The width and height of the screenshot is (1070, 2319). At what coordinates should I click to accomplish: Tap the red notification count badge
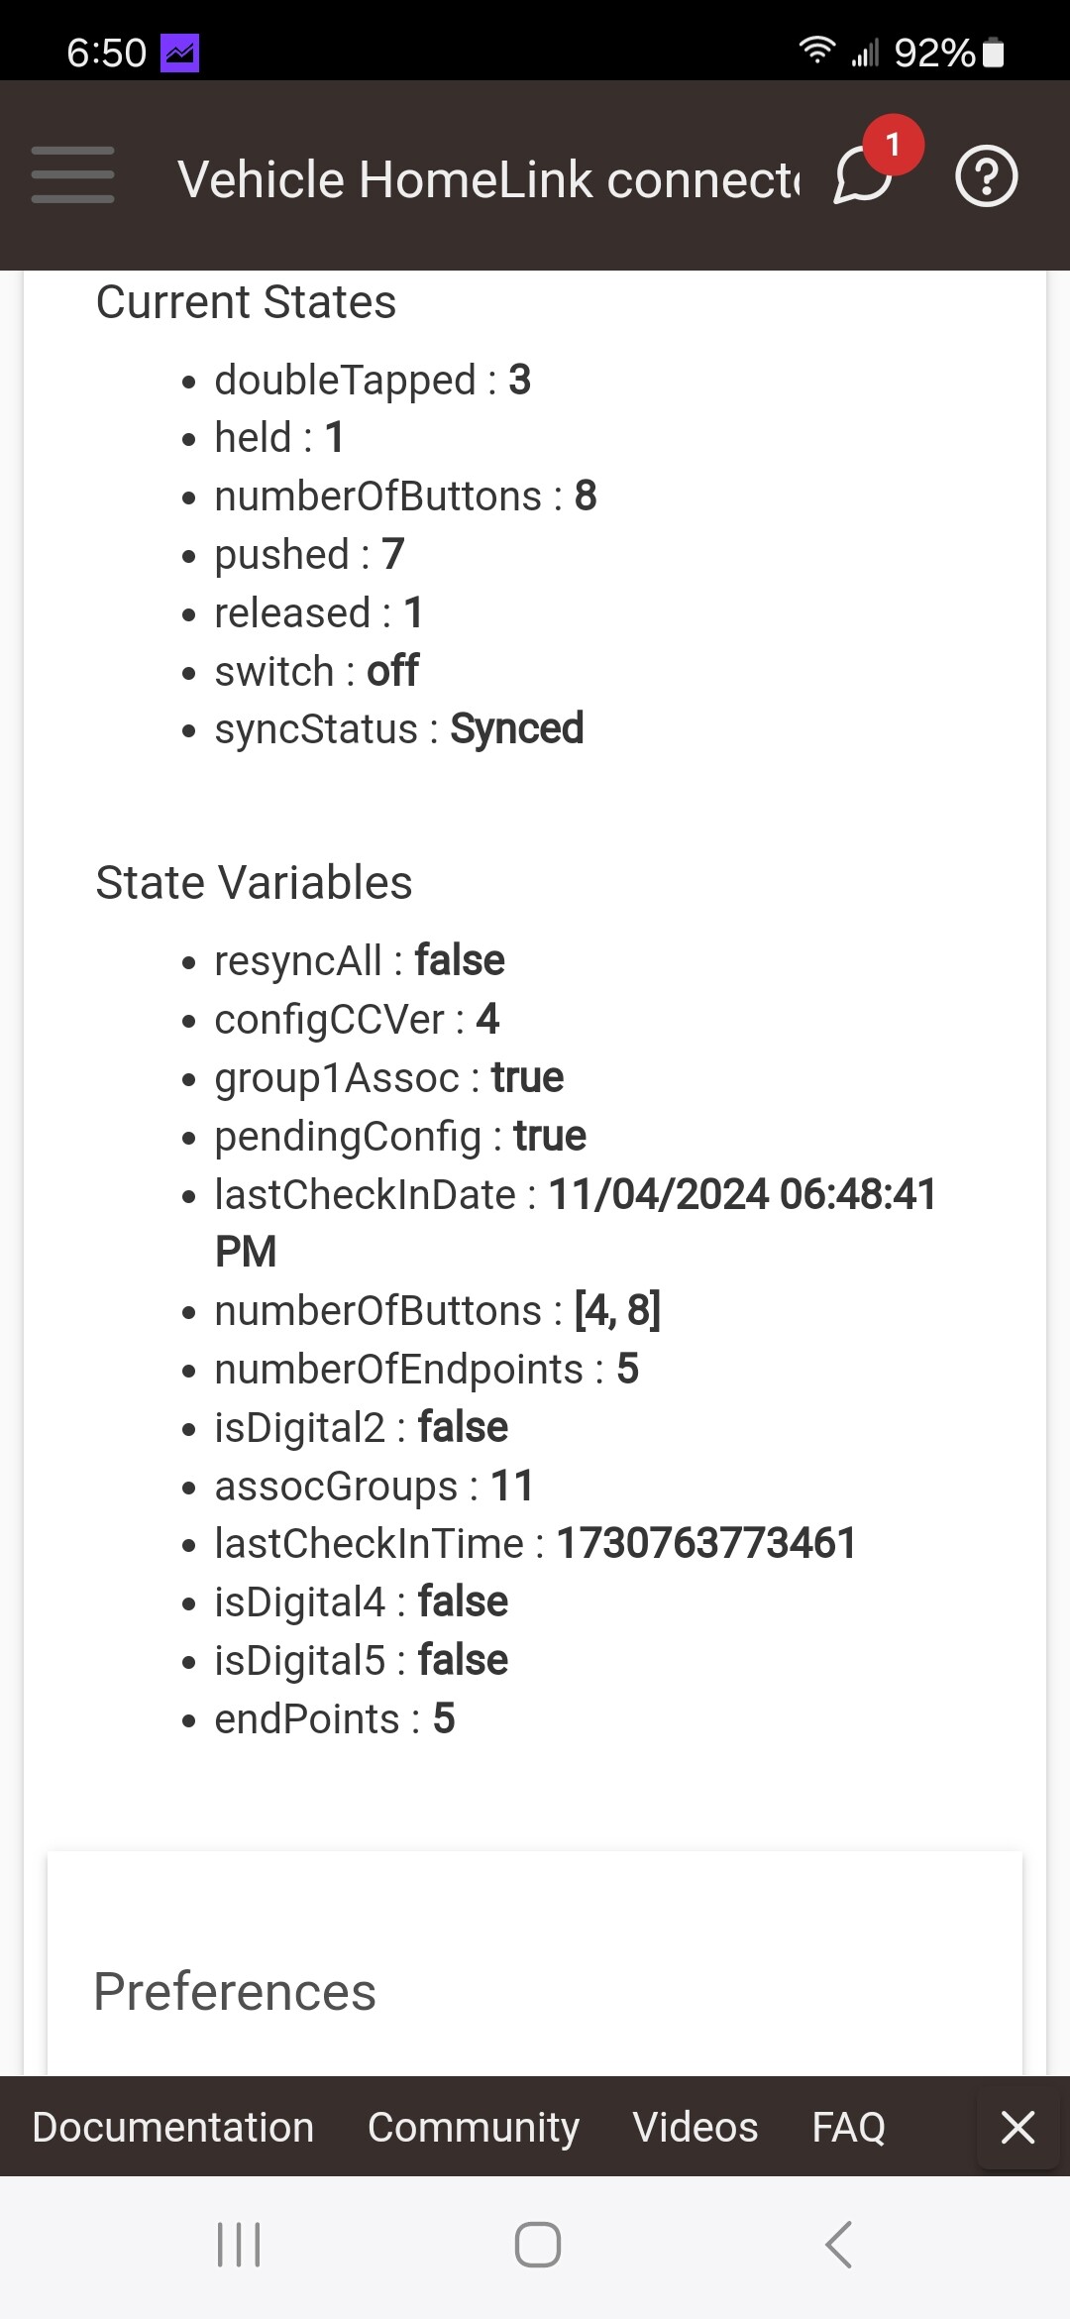(893, 145)
